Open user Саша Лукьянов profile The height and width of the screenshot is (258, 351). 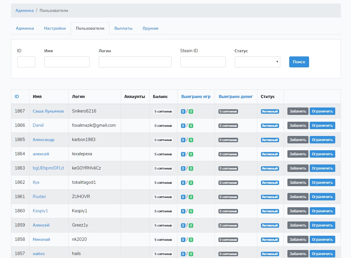tap(48, 111)
